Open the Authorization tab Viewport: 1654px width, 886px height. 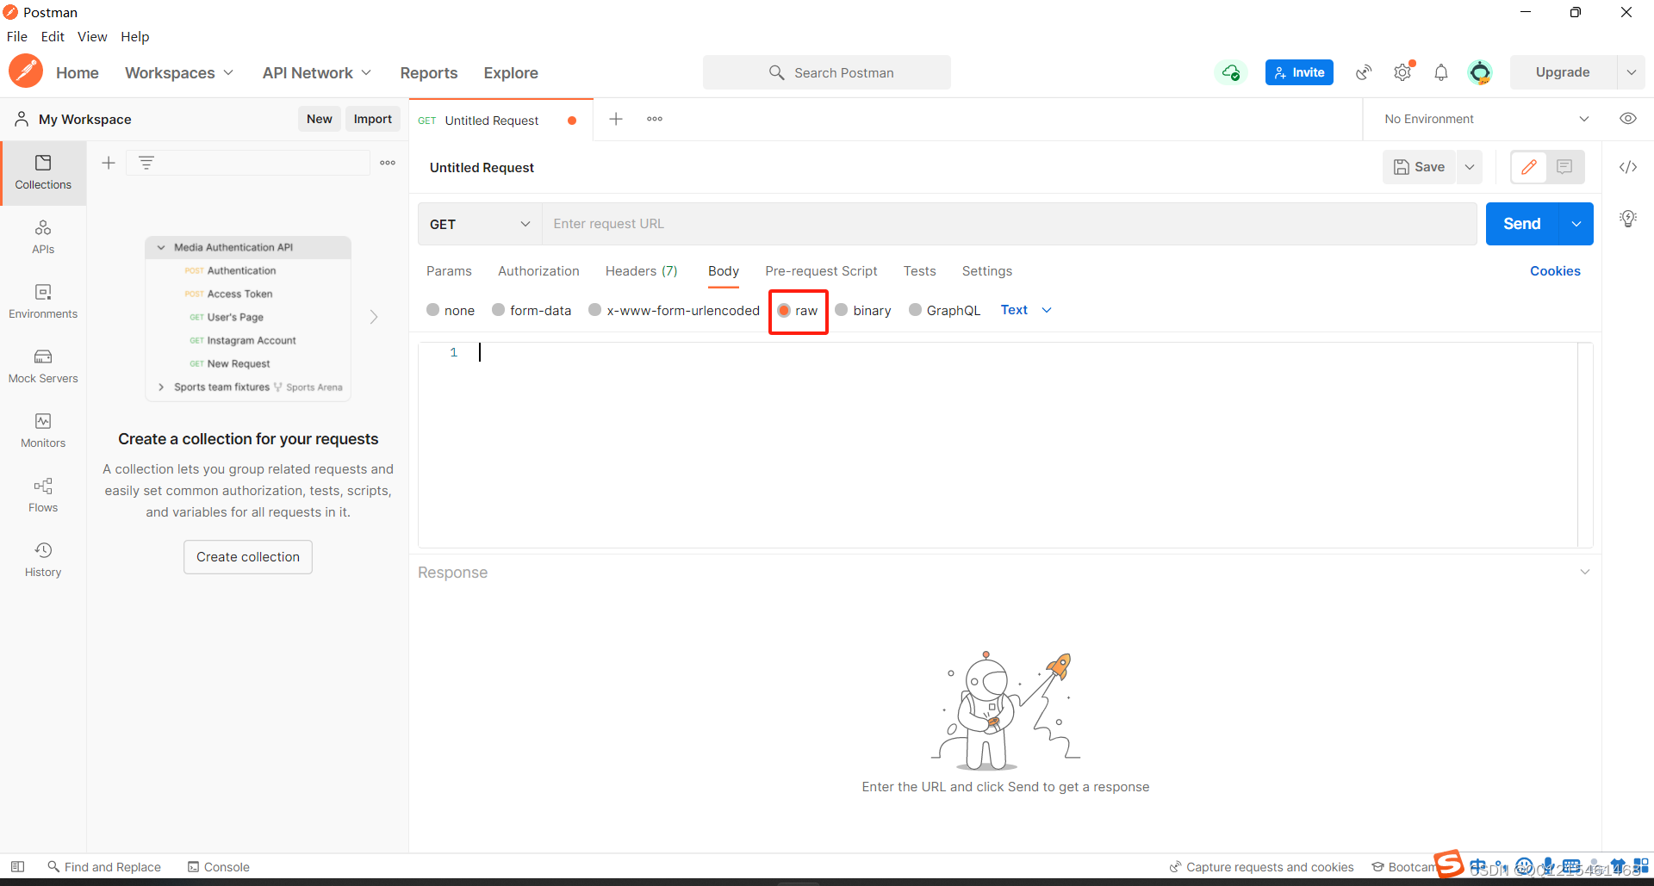pyautogui.click(x=538, y=271)
